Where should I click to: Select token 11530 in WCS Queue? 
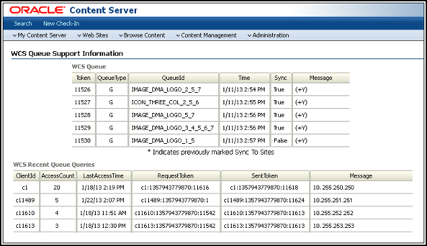(x=83, y=140)
